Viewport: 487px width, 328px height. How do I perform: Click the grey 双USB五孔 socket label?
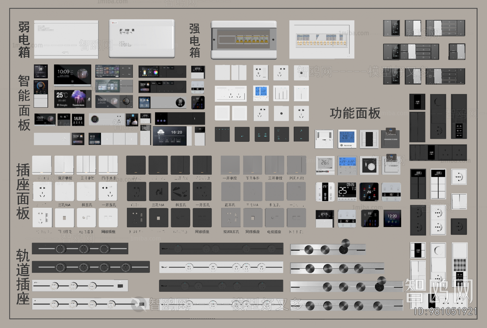pos(231,232)
